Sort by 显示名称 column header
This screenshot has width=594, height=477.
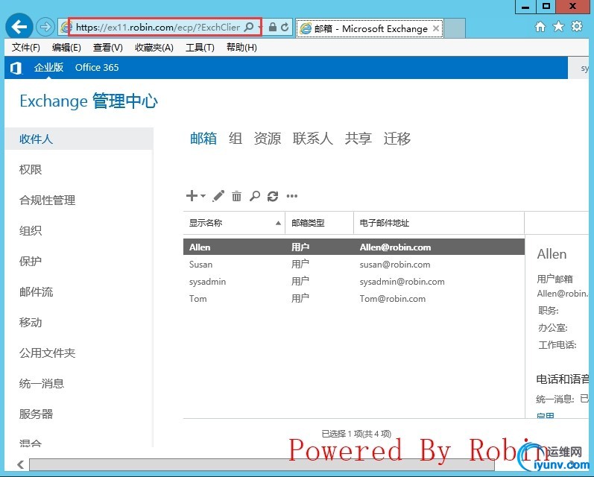234,223
